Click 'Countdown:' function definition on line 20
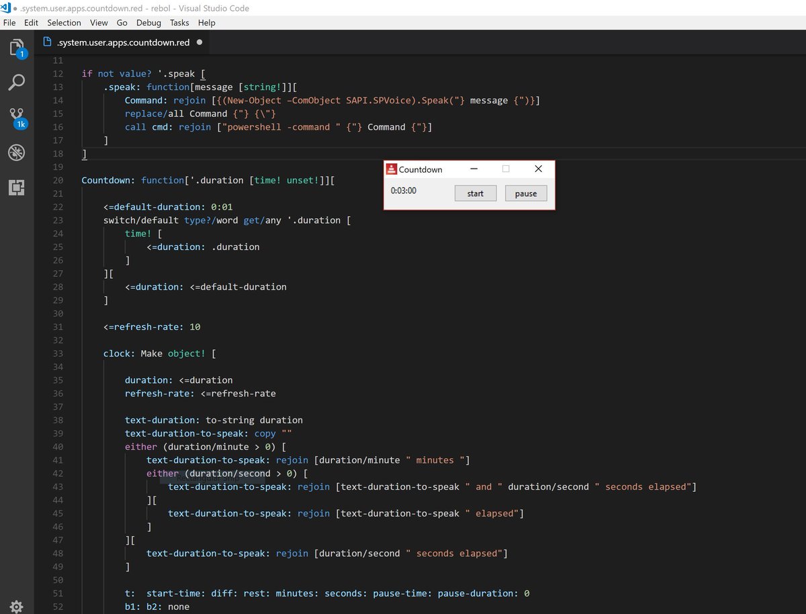Viewport: 806px width, 614px height. [108, 180]
